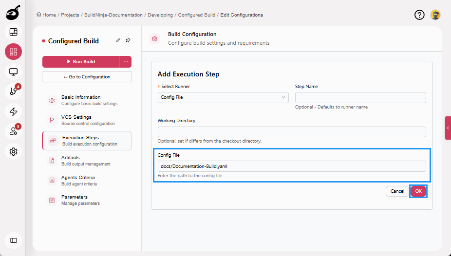Open the user management icon with badge 3

coord(13,131)
